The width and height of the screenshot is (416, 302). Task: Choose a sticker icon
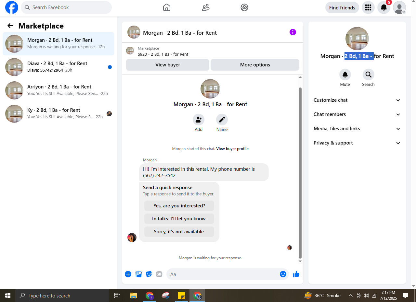pyautogui.click(x=149, y=274)
